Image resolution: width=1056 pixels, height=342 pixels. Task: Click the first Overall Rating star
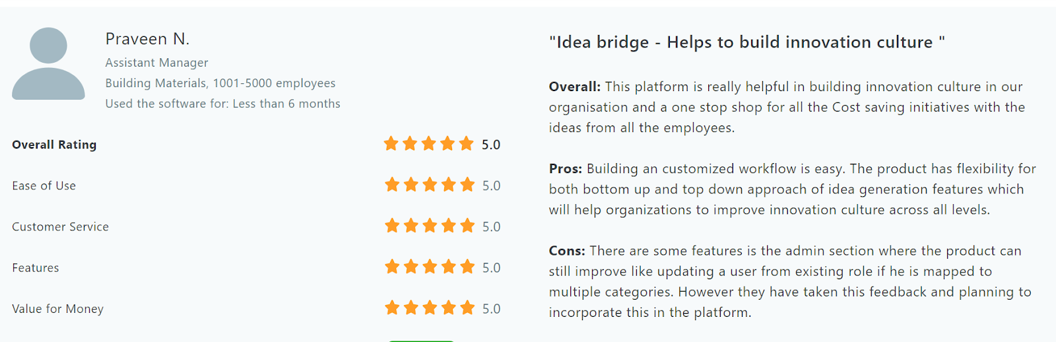[x=391, y=143]
